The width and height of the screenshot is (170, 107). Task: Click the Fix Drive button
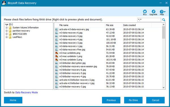pos(133,100)
